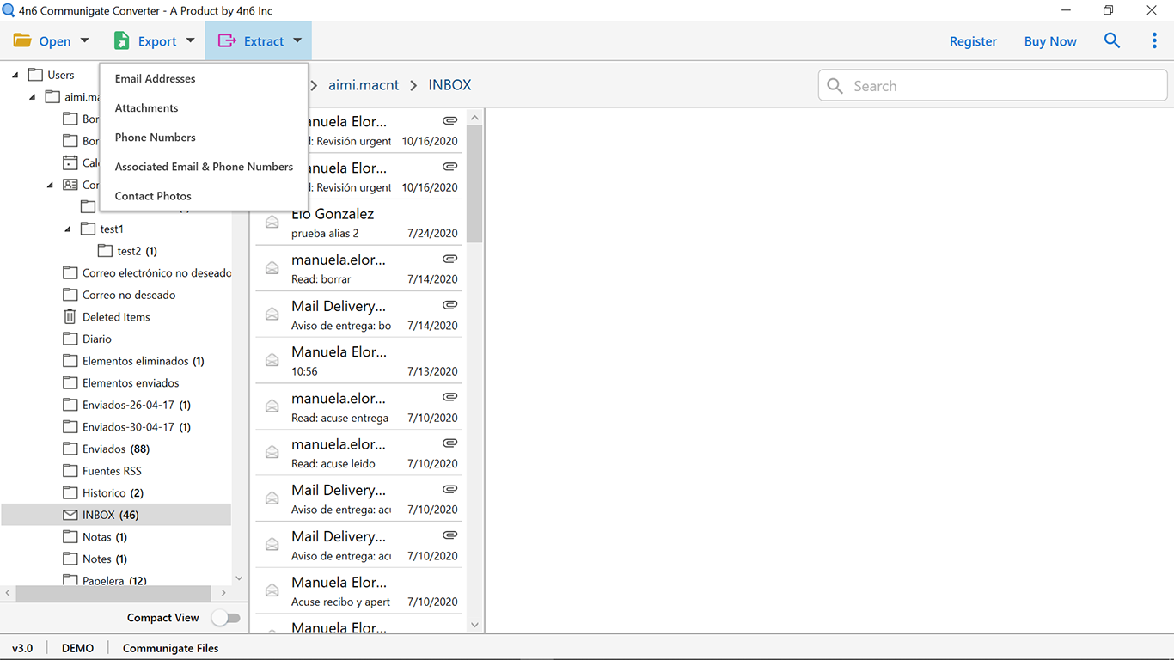The height and width of the screenshot is (660, 1174).
Task: Click the DEMO status bar label
Action: (78, 648)
